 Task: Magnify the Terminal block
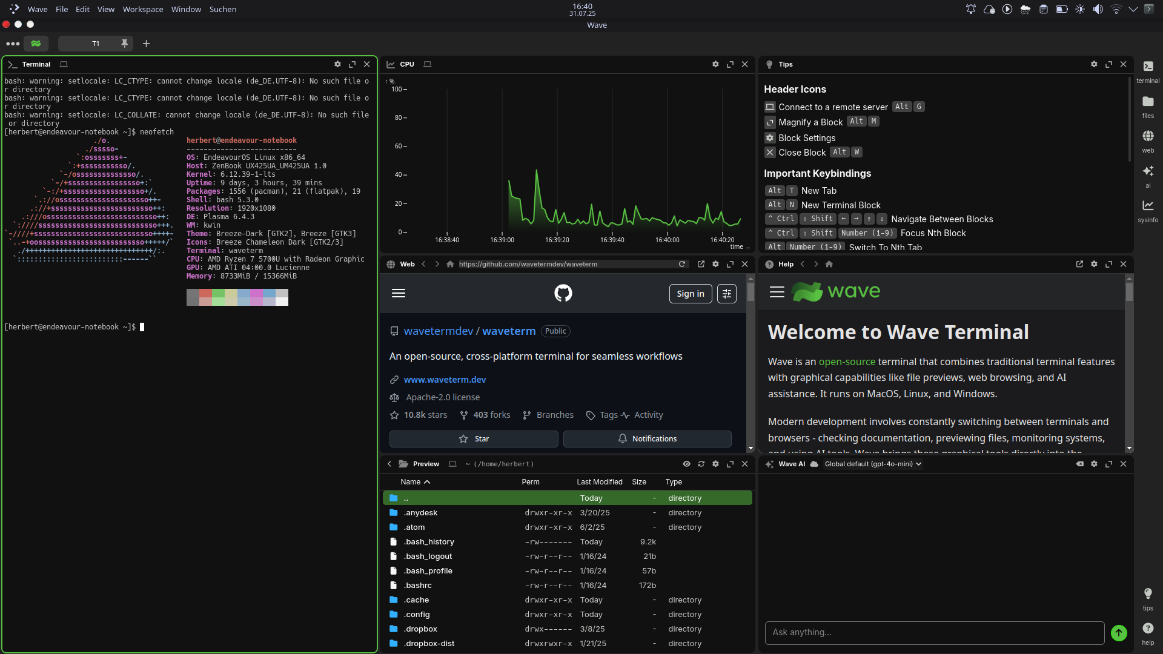pos(352,64)
